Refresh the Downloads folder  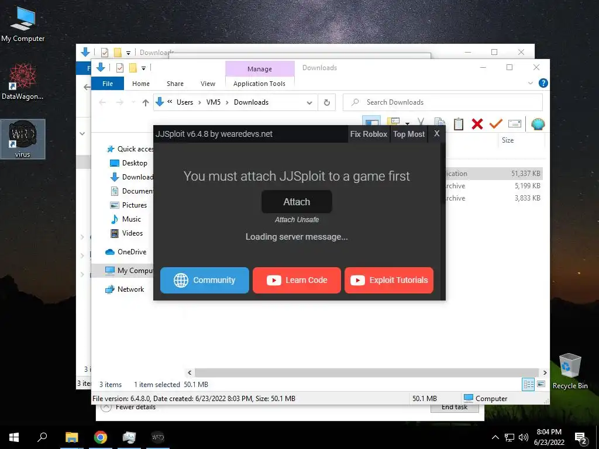(x=326, y=102)
